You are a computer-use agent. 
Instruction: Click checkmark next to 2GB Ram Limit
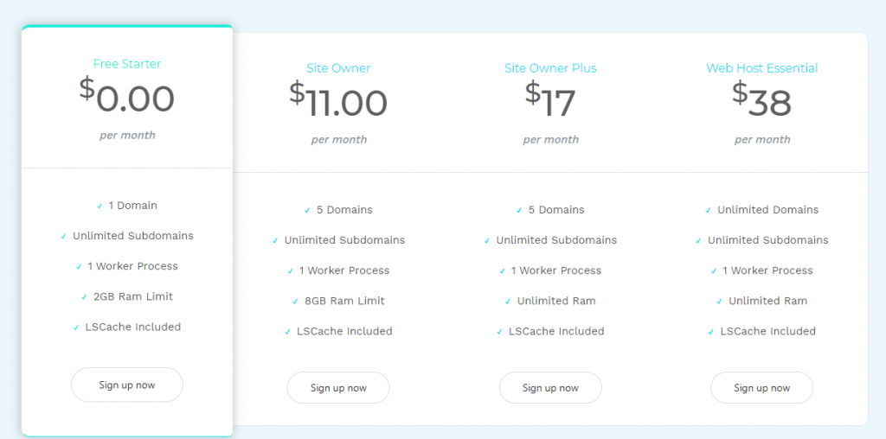coord(85,297)
